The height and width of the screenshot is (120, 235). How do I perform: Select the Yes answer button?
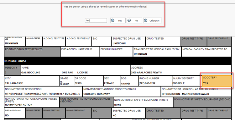[x=118, y=21]
